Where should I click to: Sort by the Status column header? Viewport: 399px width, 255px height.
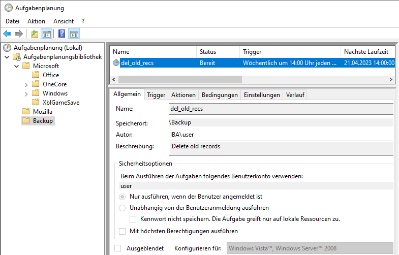[x=218, y=52]
